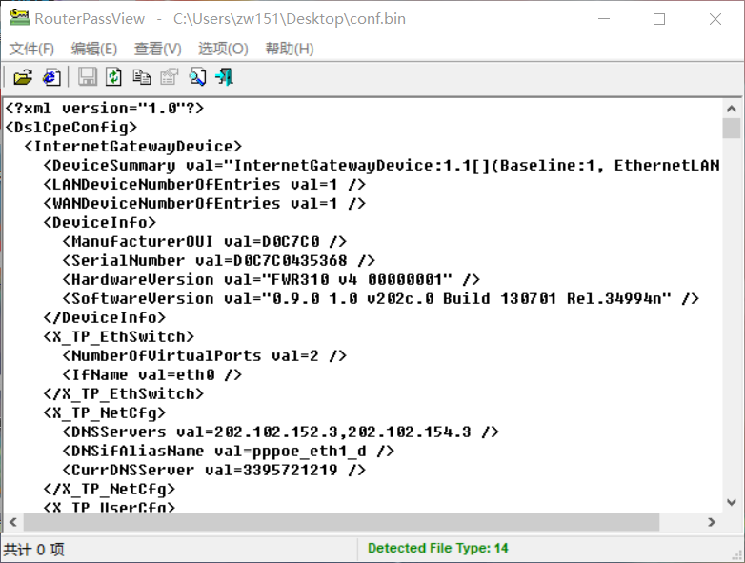
Task: Click the opening <X_TP_NetCfg> tag line
Action: point(105,412)
